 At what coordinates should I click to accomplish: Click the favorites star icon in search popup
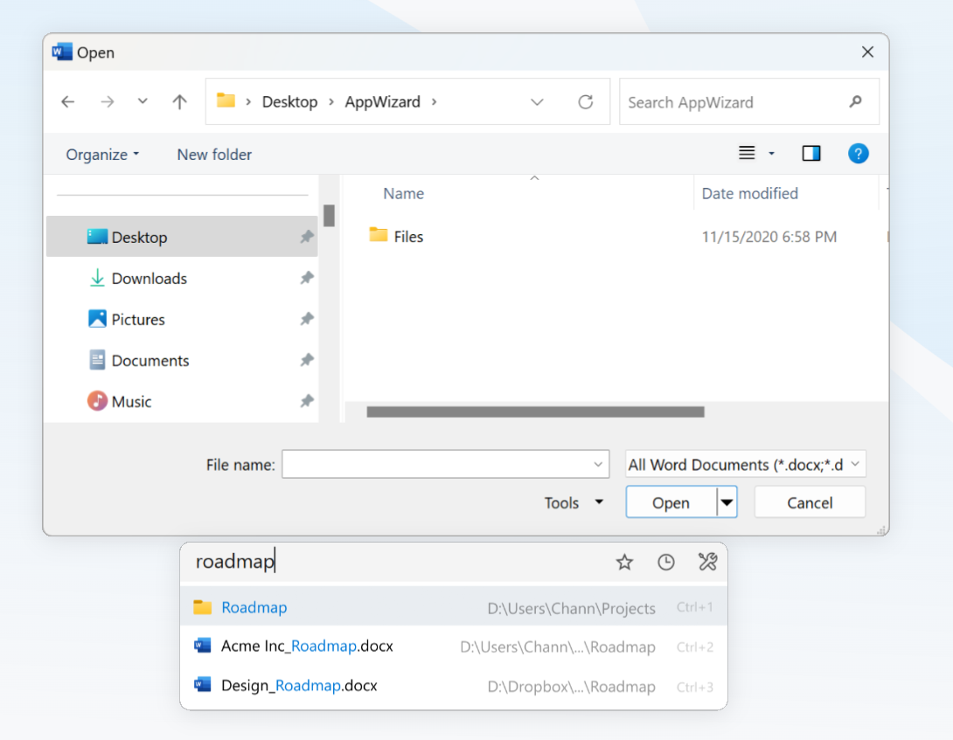pos(624,562)
